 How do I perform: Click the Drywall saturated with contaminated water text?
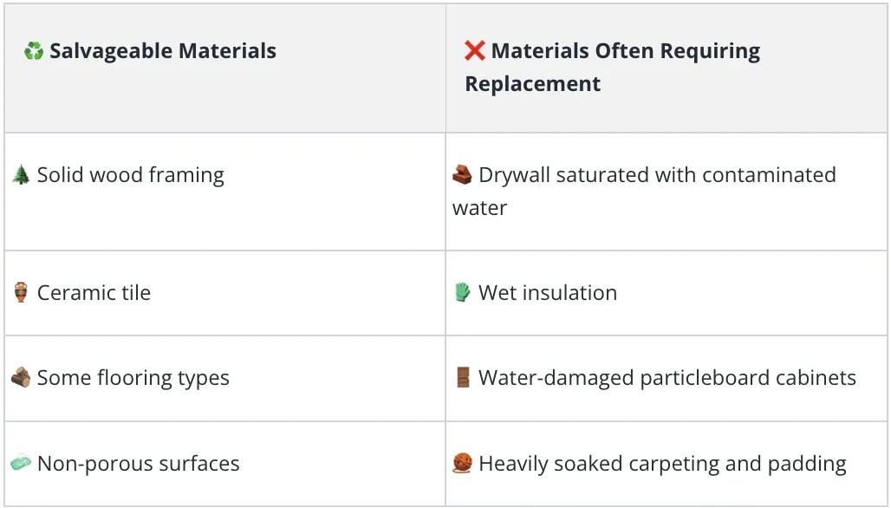(644, 192)
